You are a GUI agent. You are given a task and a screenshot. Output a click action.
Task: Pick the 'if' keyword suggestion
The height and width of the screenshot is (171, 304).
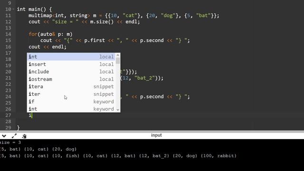71,101
